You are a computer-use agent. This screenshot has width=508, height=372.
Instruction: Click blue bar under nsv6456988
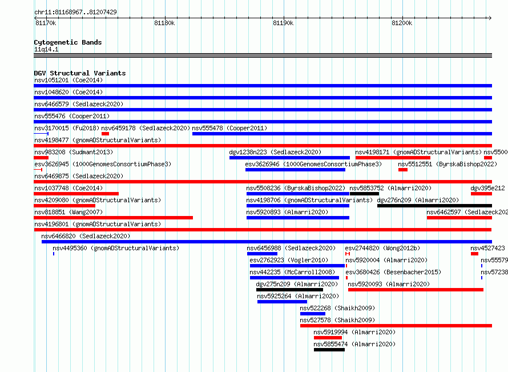pyautogui.click(x=262, y=254)
